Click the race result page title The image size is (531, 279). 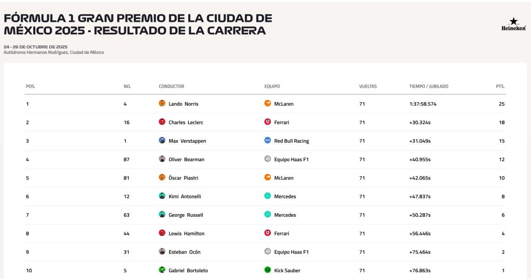point(138,24)
